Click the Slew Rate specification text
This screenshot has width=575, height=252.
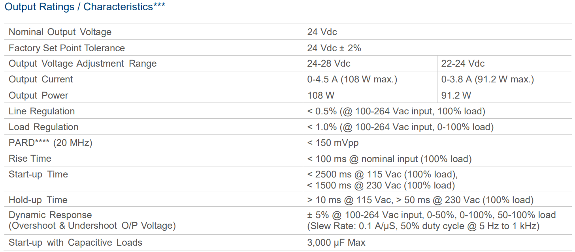[x=423, y=226]
